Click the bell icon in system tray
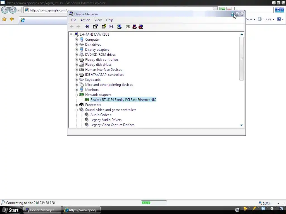Screen dimensions: 286x214 [245, 209]
